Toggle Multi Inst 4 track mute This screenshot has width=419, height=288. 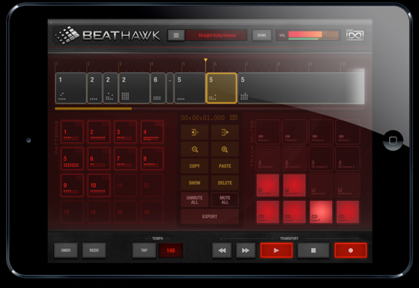pos(348,186)
